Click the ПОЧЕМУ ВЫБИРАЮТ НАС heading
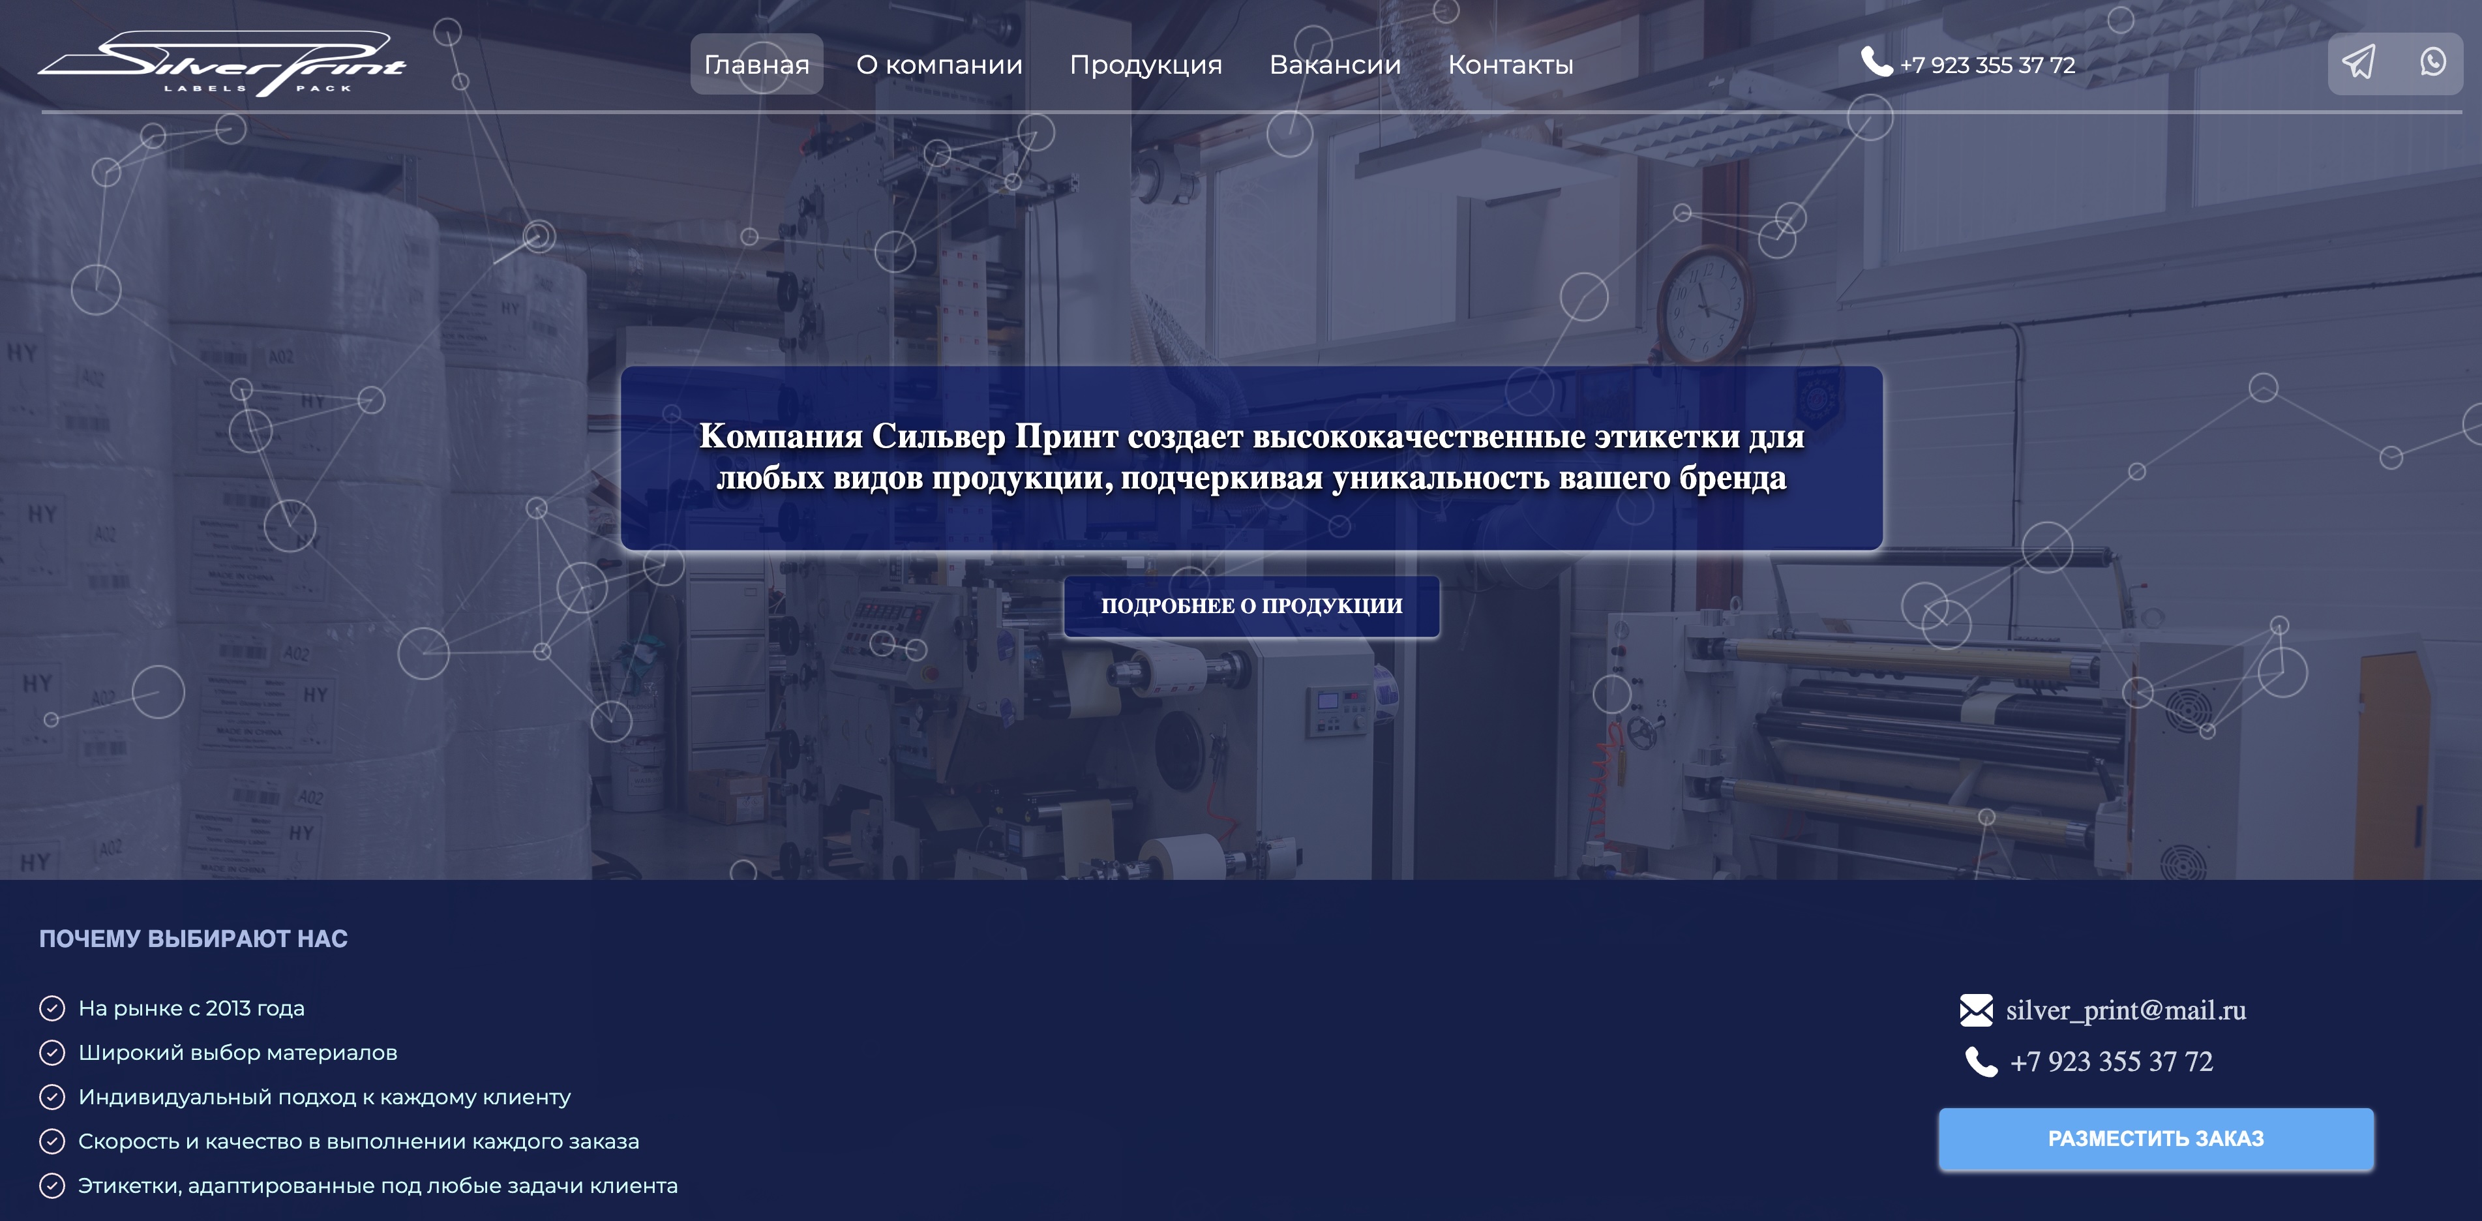This screenshot has width=2482, height=1221. pyautogui.click(x=194, y=939)
